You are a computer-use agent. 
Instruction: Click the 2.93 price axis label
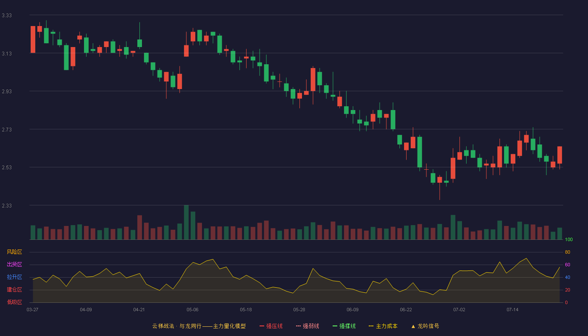click(x=7, y=92)
